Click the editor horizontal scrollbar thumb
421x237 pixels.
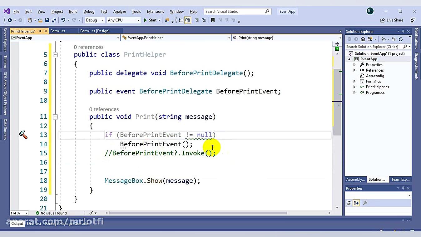tap(198, 213)
